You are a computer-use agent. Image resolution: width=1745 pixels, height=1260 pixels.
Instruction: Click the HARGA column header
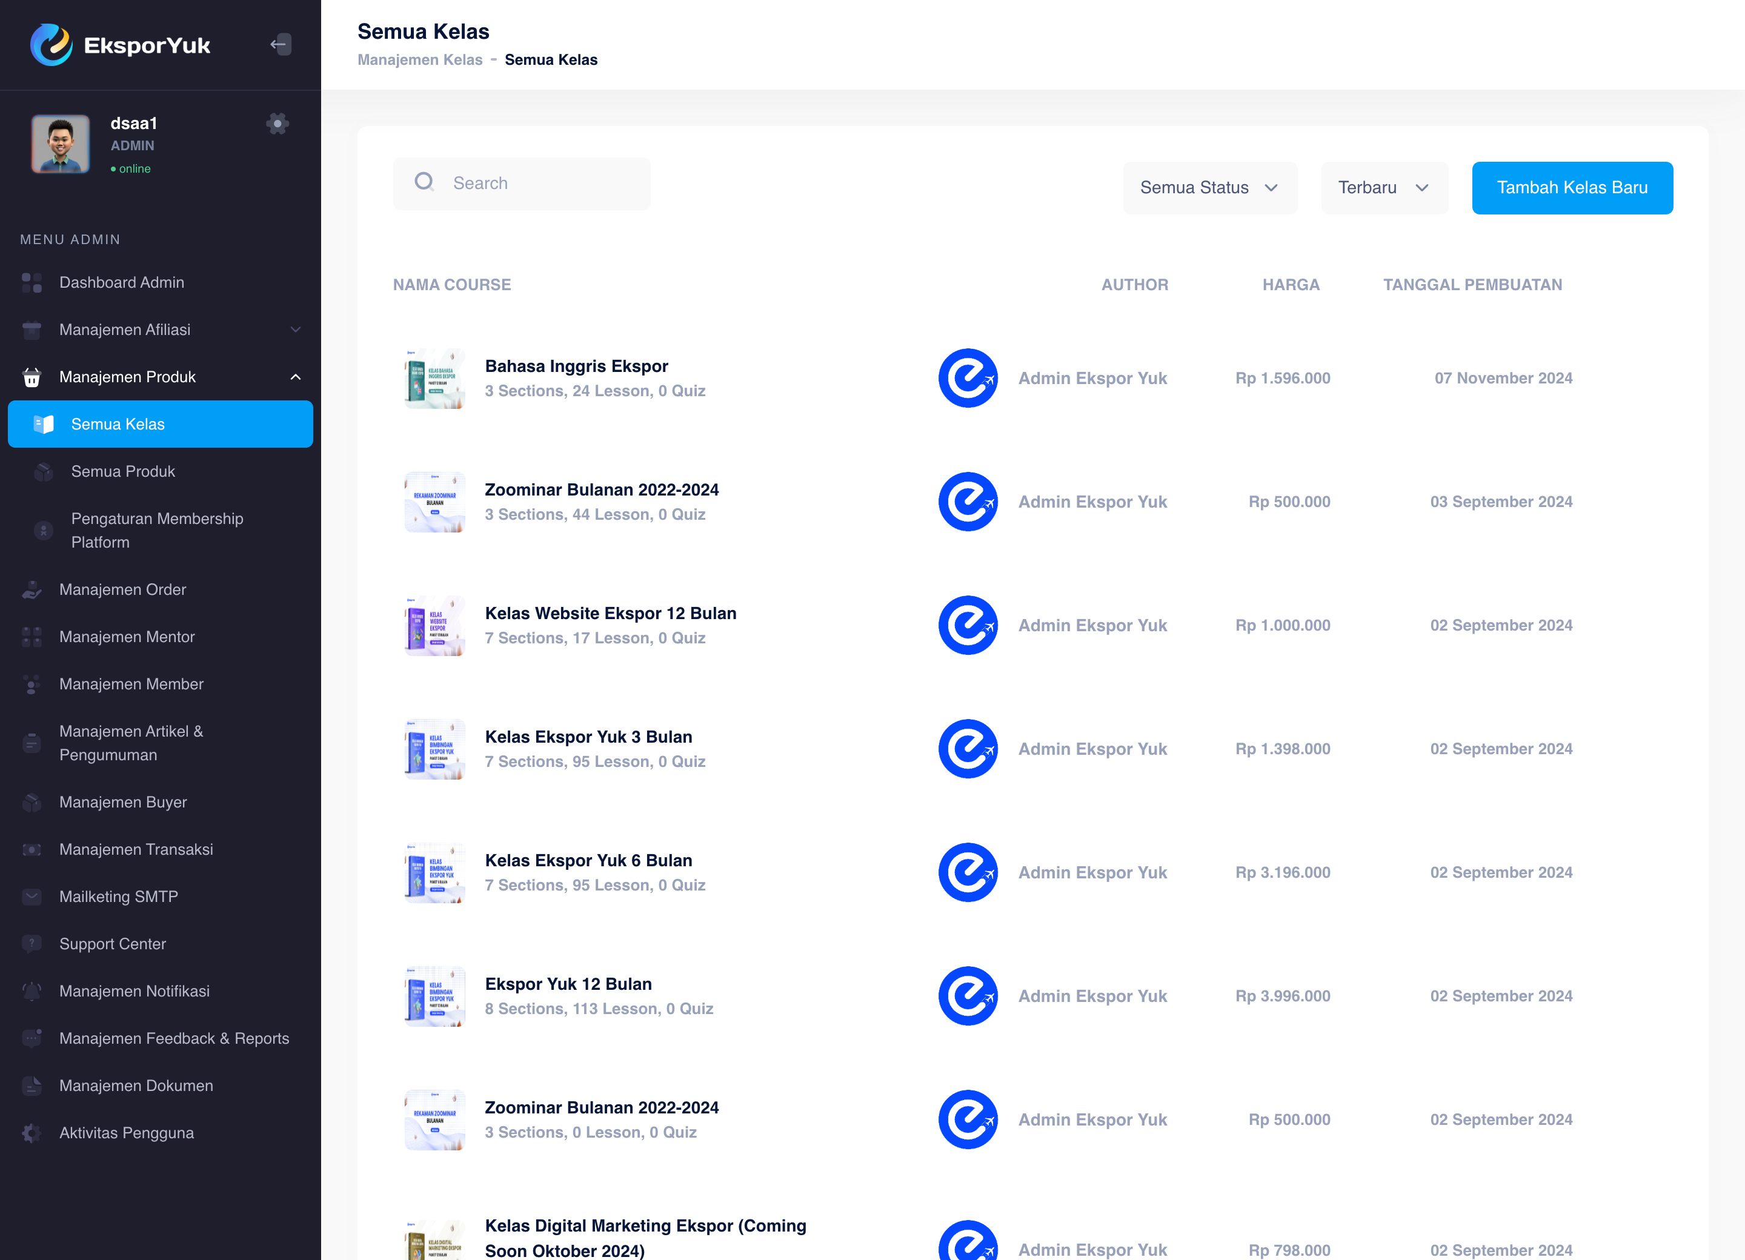coord(1291,285)
